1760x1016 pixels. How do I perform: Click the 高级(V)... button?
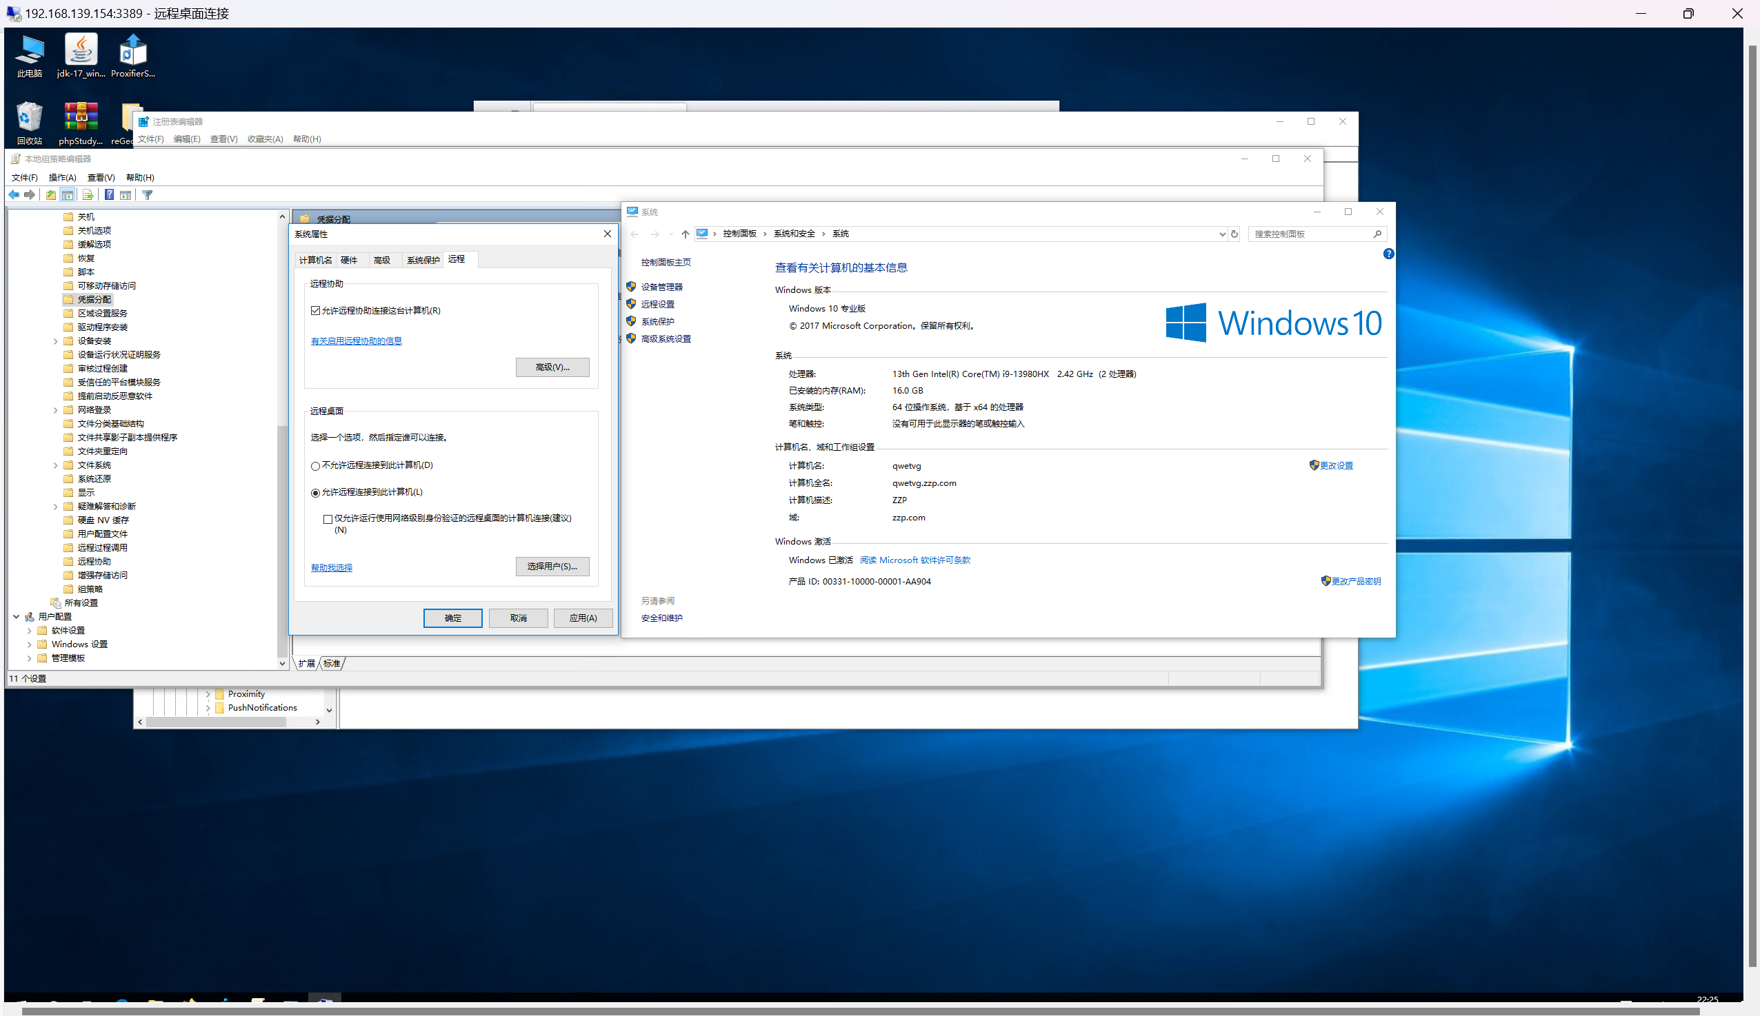[x=552, y=367]
